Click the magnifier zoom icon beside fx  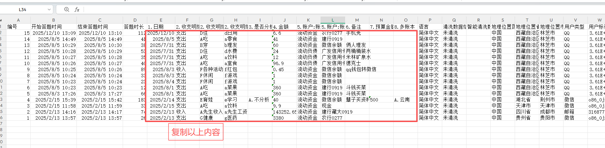[x=66, y=10]
